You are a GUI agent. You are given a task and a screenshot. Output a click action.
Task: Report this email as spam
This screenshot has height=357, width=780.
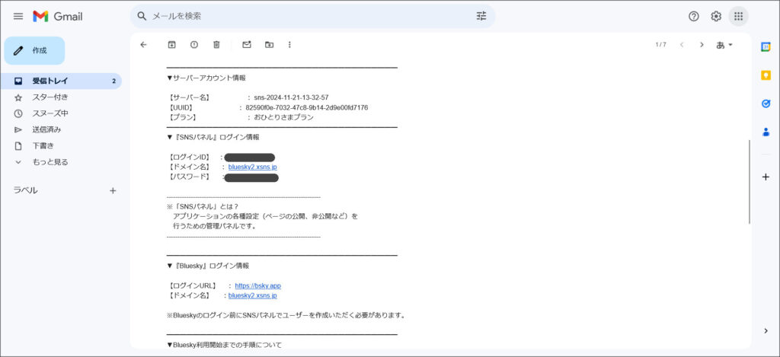(194, 45)
